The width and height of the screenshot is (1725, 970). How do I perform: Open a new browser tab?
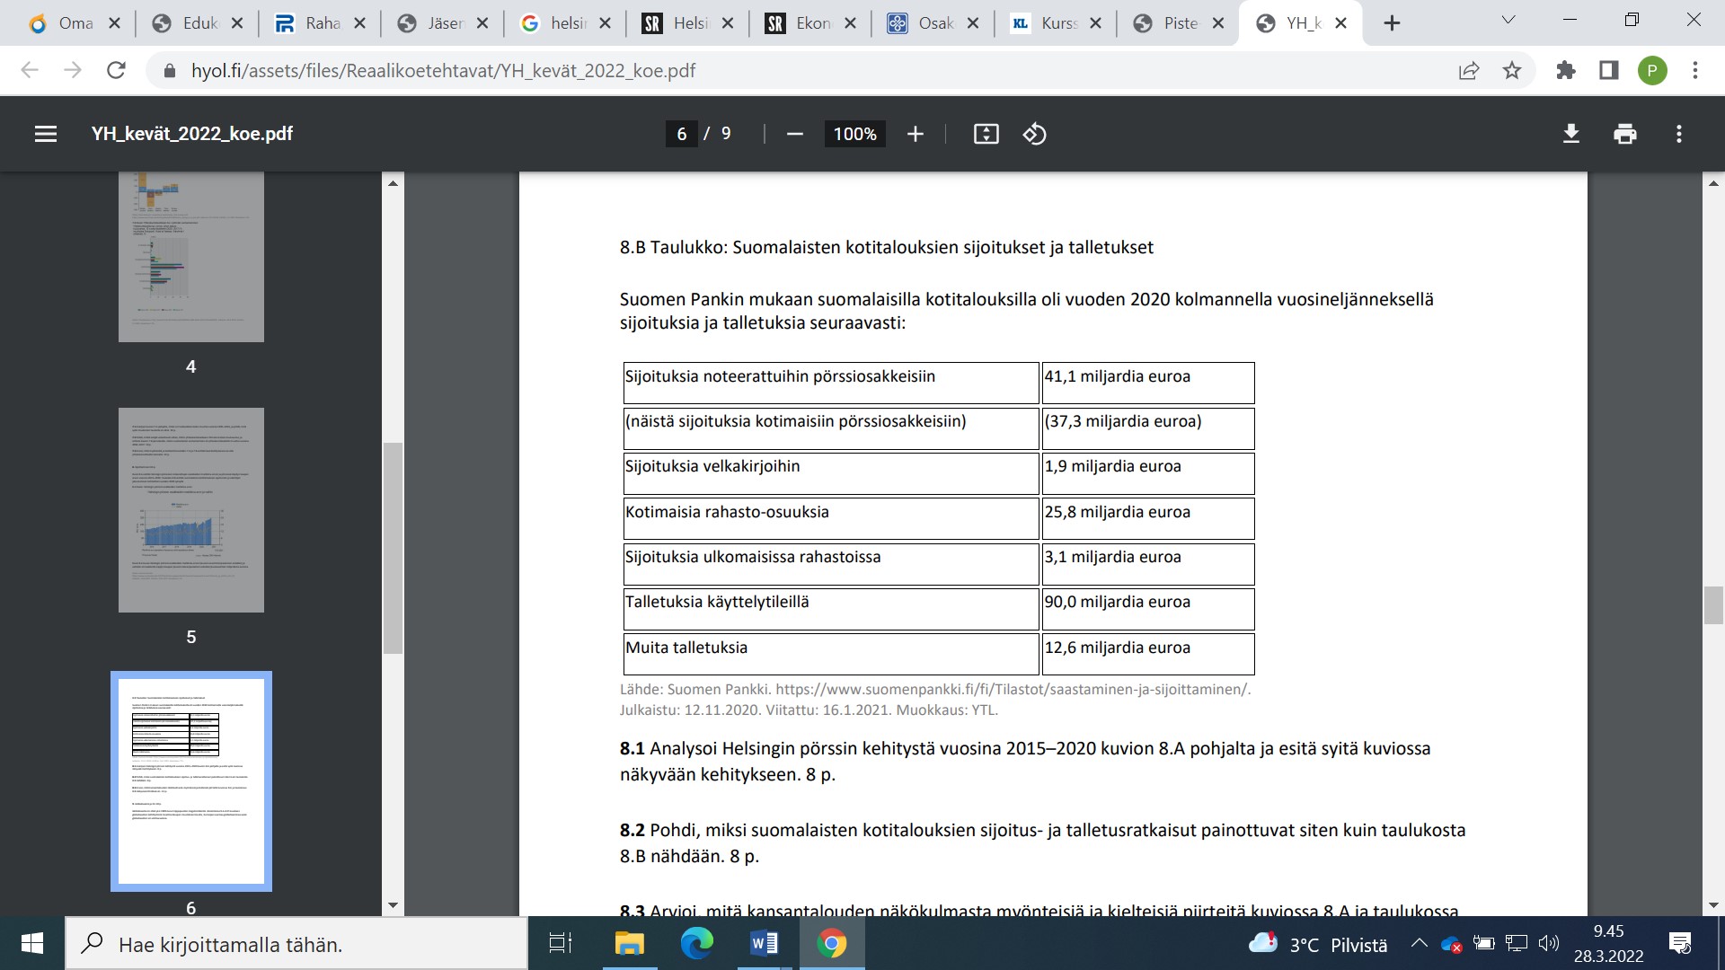pyautogui.click(x=1392, y=23)
